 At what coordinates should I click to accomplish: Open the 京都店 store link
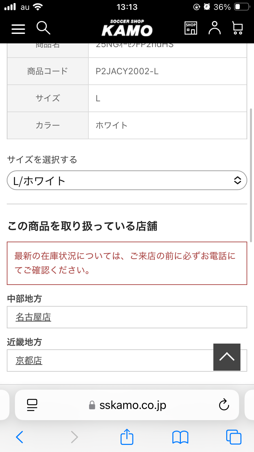pos(29,361)
